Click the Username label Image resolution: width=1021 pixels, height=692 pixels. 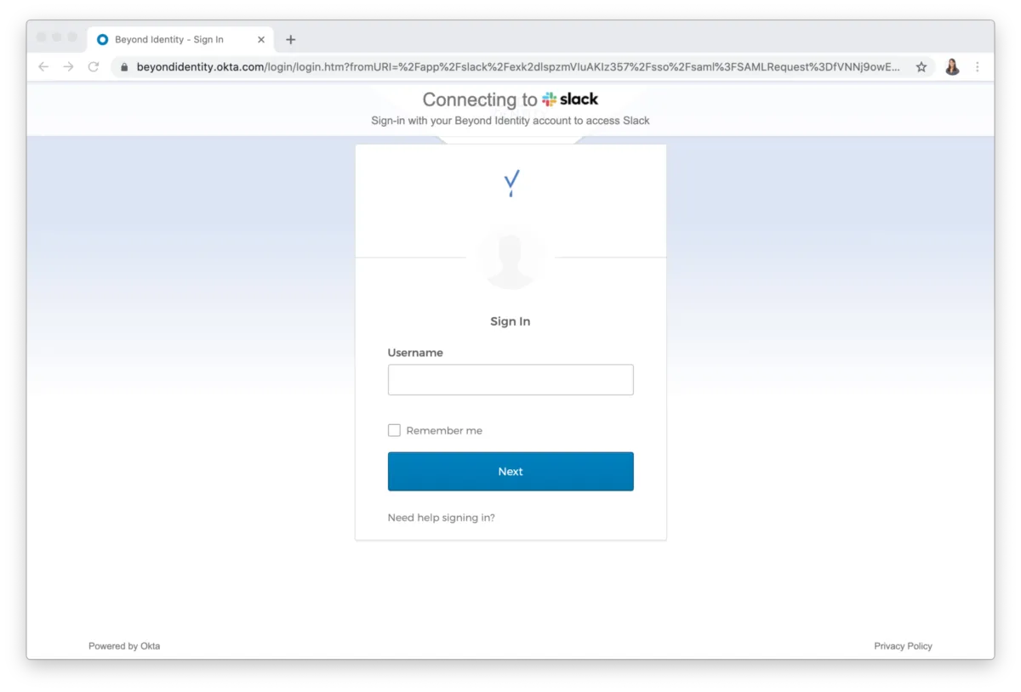tap(415, 353)
